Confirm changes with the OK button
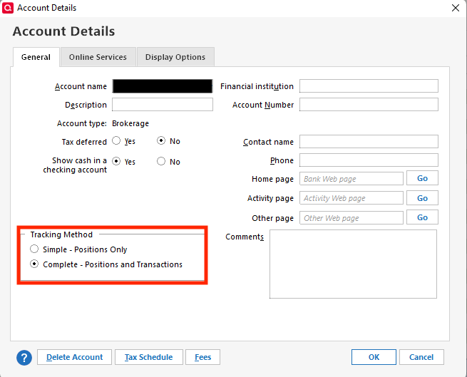467x377 pixels. (x=374, y=357)
